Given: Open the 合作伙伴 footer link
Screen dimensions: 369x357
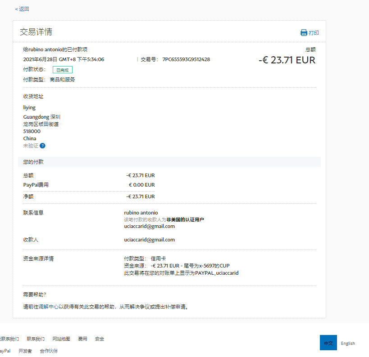Looking at the screenshot, I should pos(49,351).
